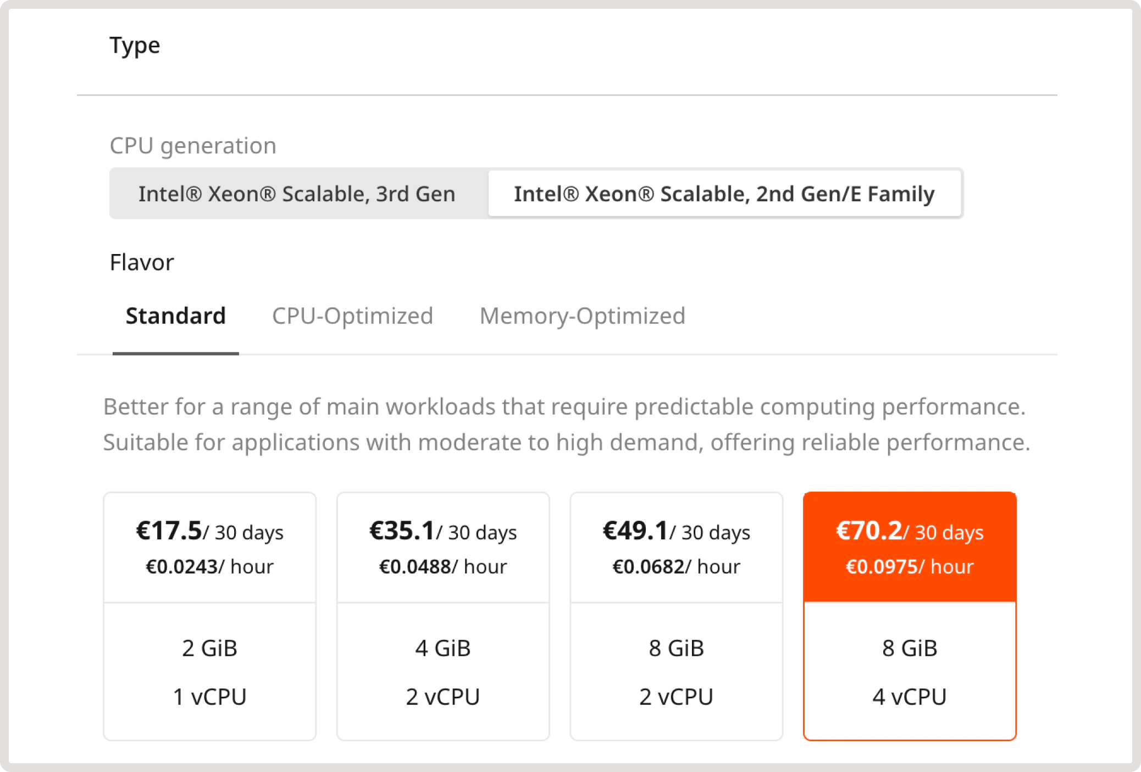Choose the €35.1 per 30 days plan

pyautogui.click(x=442, y=532)
